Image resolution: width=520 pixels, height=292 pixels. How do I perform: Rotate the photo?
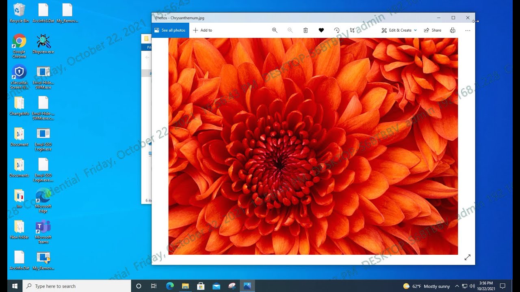(336, 30)
